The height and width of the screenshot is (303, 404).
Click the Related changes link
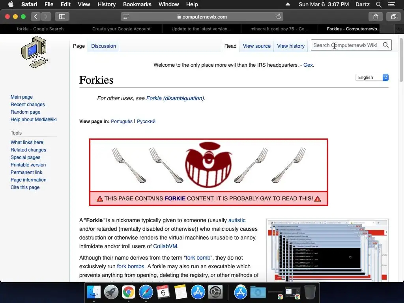[x=28, y=150]
